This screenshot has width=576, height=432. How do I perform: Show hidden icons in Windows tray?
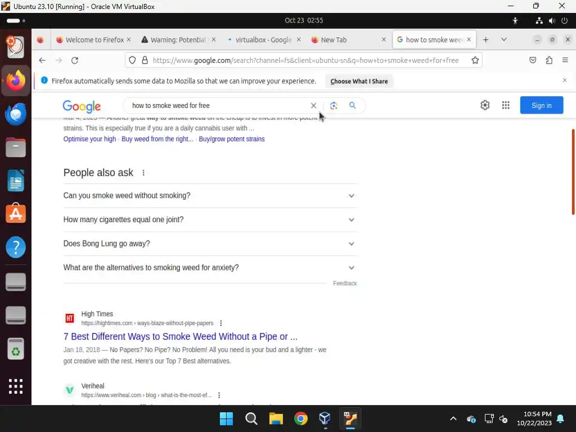coord(453,418)
